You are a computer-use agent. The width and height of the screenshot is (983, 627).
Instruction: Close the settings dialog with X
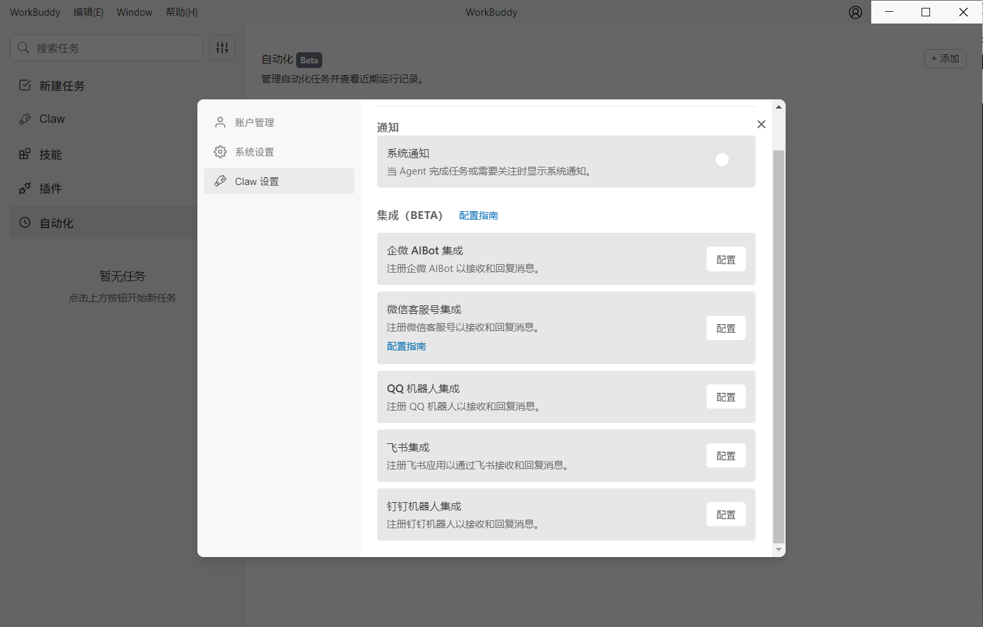pos(761,124)
